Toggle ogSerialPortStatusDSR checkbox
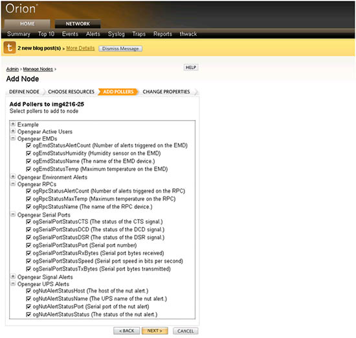Image resolution: width=356 pixels, height=338 pixels. pyautogui.click(x=28, y=237)
